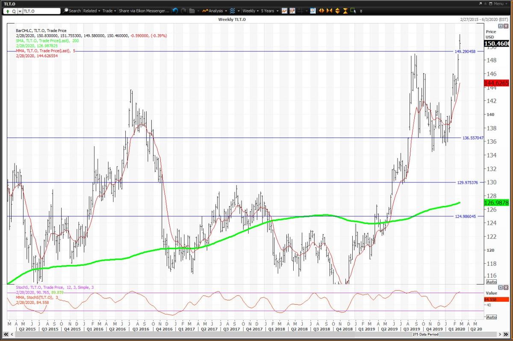Click the add chart panel icon
The width and height of the screenshot is (513, 341).
tap(313, 11)
